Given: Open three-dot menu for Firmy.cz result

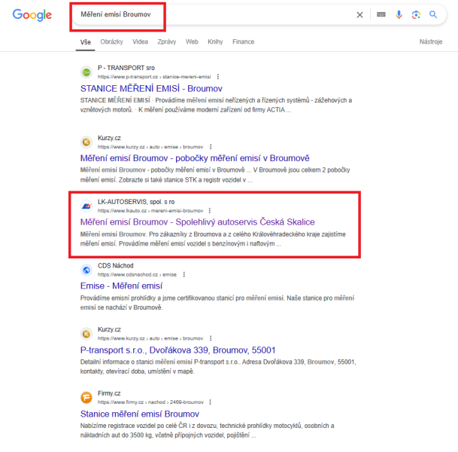Looking at the screenshot, I should [x=211, y=402].
